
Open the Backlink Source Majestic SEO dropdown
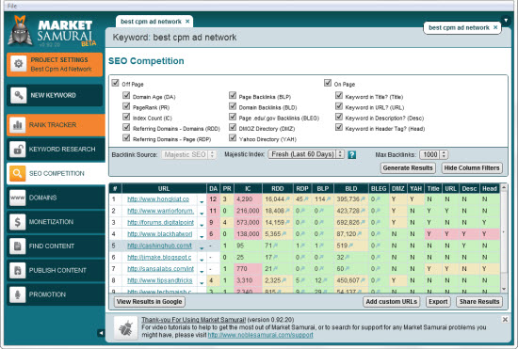tap(188, 154)
